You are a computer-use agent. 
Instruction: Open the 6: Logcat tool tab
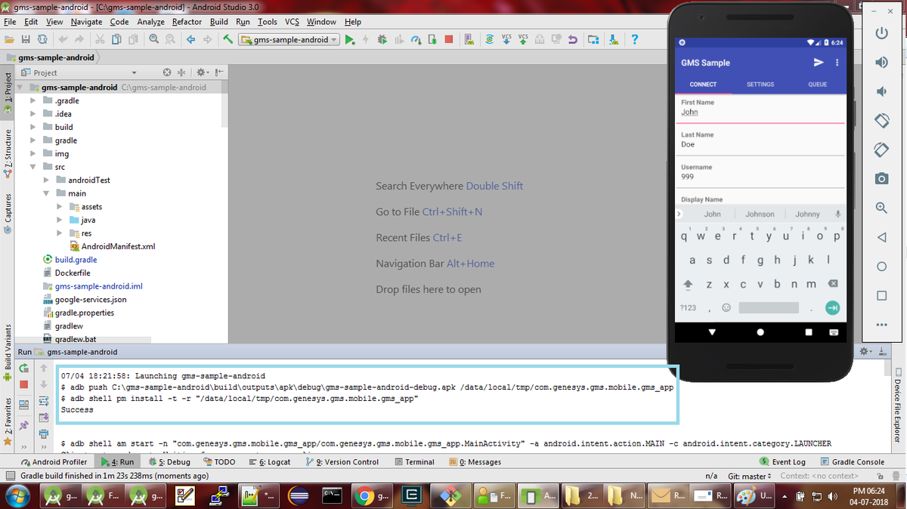pyautogui.click(x=268, y=462)
